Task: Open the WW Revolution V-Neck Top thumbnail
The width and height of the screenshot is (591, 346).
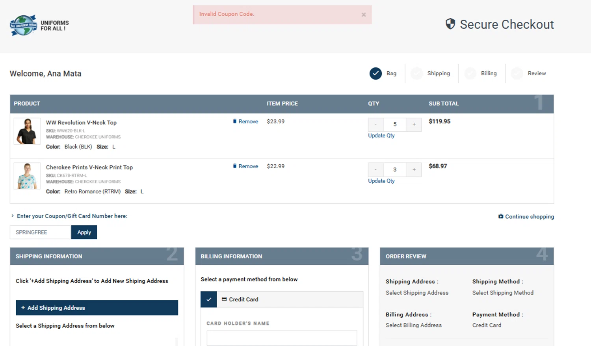Action: (27, 131)
